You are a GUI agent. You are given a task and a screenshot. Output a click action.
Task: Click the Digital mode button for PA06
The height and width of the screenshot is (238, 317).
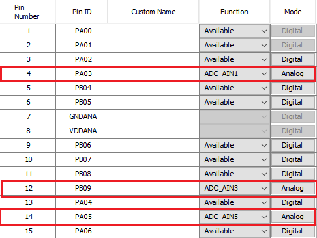click(x=293, y=231)
